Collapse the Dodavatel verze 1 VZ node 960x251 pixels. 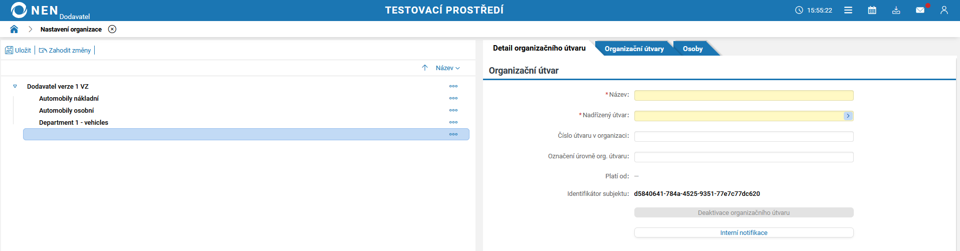[15, 86]
